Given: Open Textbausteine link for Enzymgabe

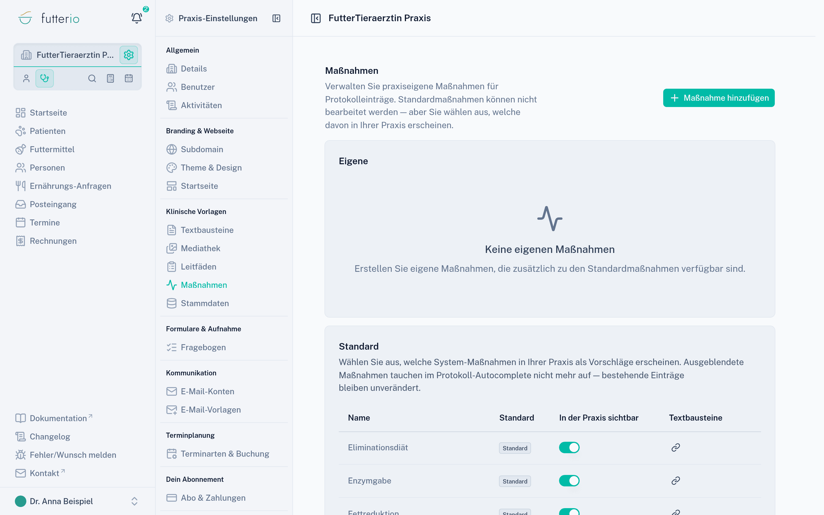Looking at the screenshot, I should tap(676, 481).
